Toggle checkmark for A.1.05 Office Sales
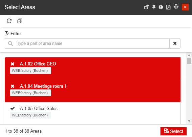This screenshot has width=192, height=137. 13,108
